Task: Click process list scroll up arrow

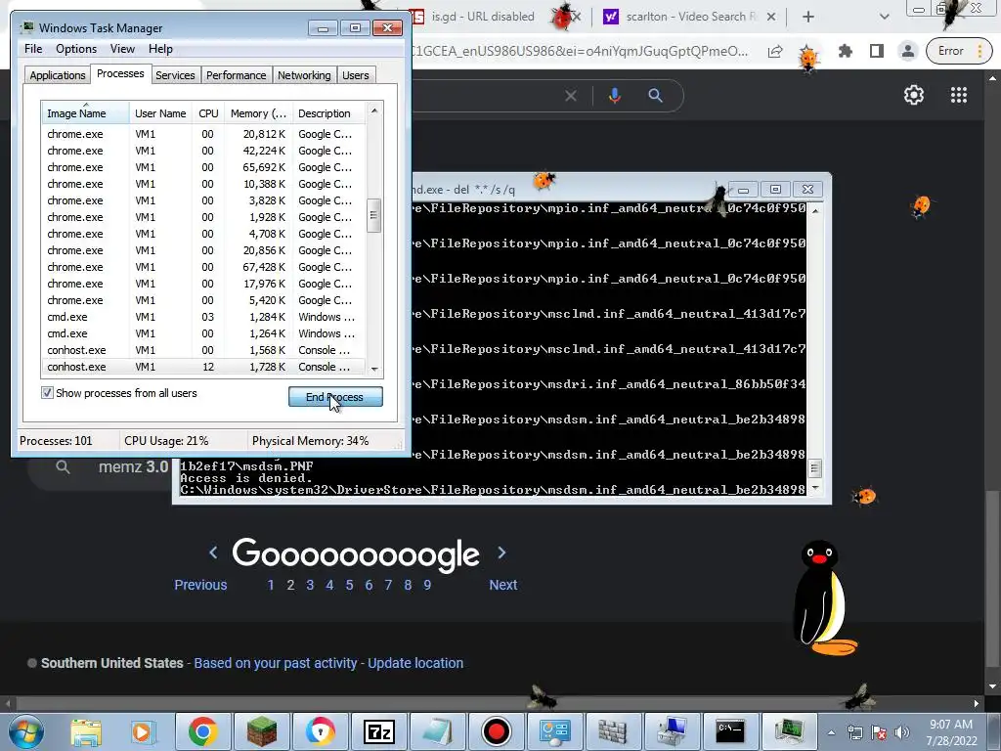Action: tap(374, 110)
